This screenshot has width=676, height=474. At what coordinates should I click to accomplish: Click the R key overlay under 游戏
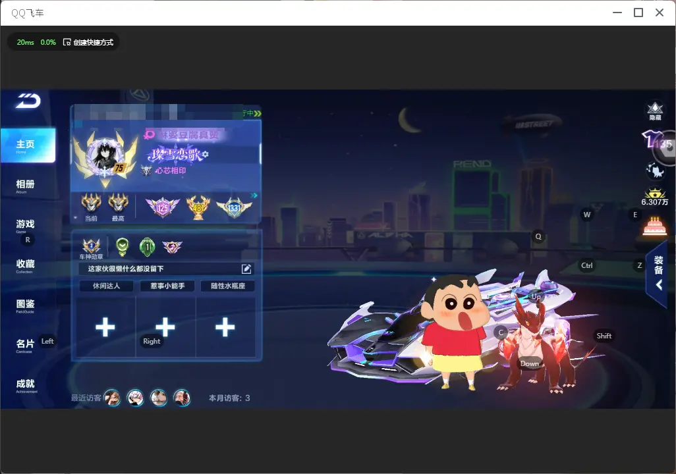tap(28, 240)
